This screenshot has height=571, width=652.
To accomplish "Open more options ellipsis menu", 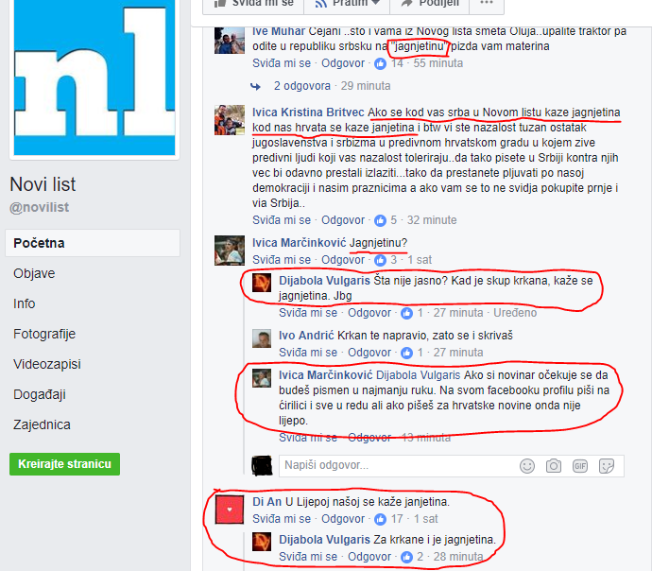I will pos(486,4).
